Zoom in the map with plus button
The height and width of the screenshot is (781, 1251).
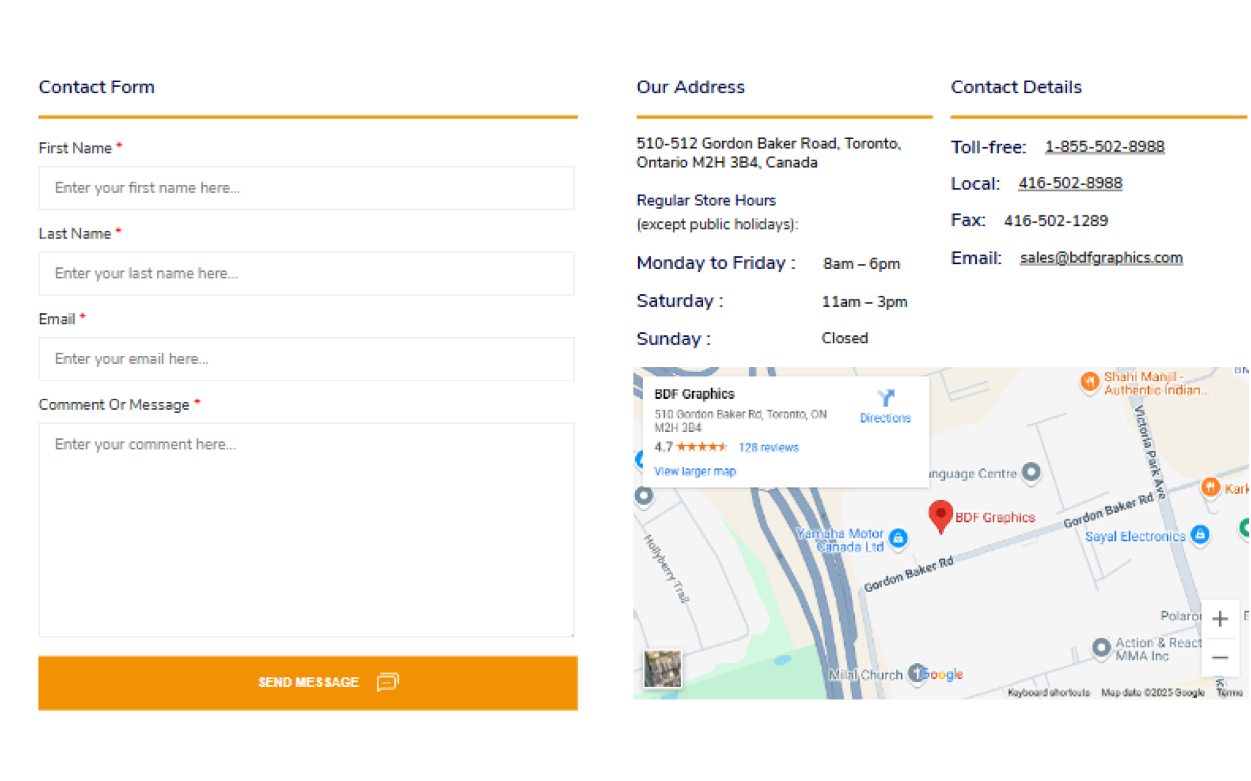1221,619
